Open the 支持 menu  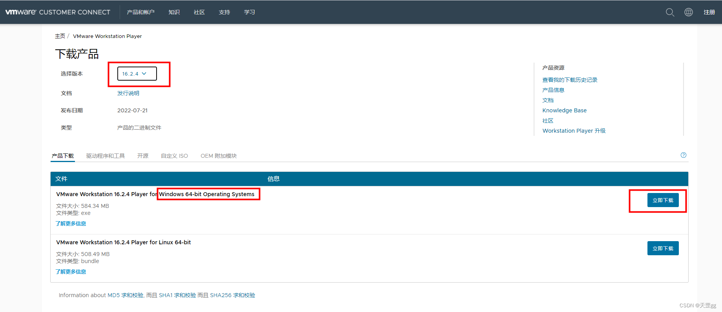(x=224, y=12)
